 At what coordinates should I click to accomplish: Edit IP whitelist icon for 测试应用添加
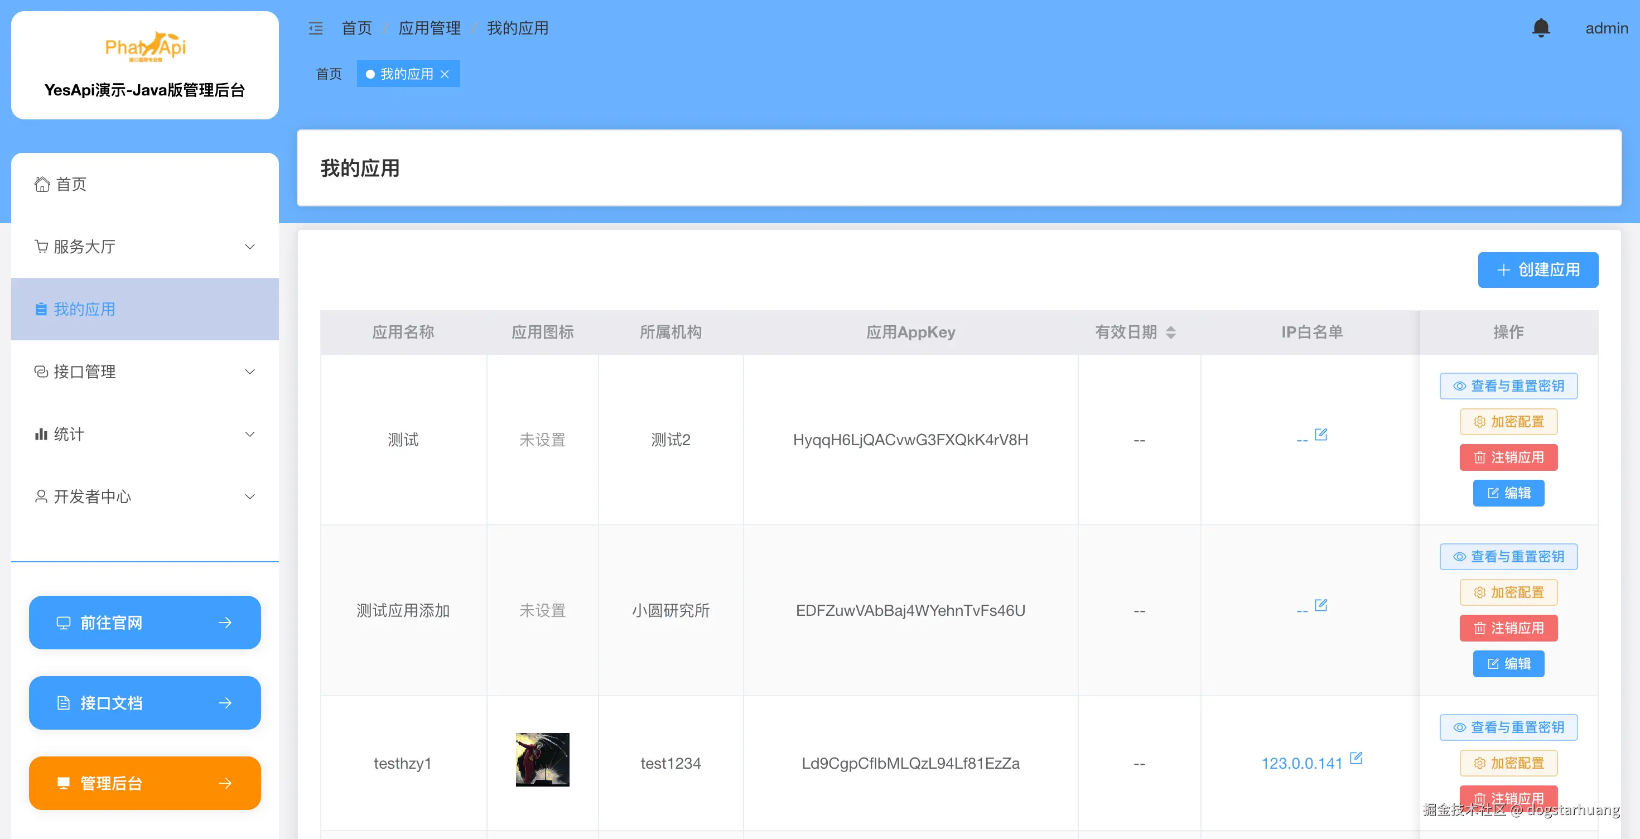[1321, 605]
